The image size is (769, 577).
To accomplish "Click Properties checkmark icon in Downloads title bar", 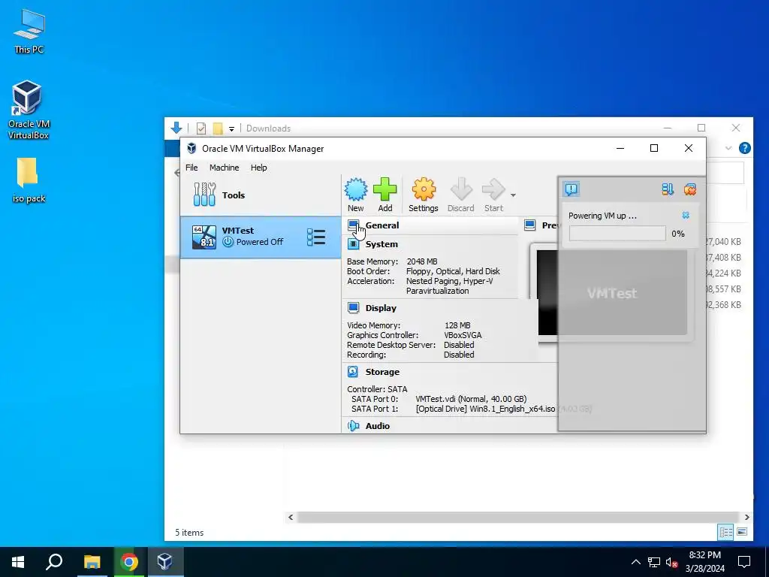I will click(x=201, y=128).
